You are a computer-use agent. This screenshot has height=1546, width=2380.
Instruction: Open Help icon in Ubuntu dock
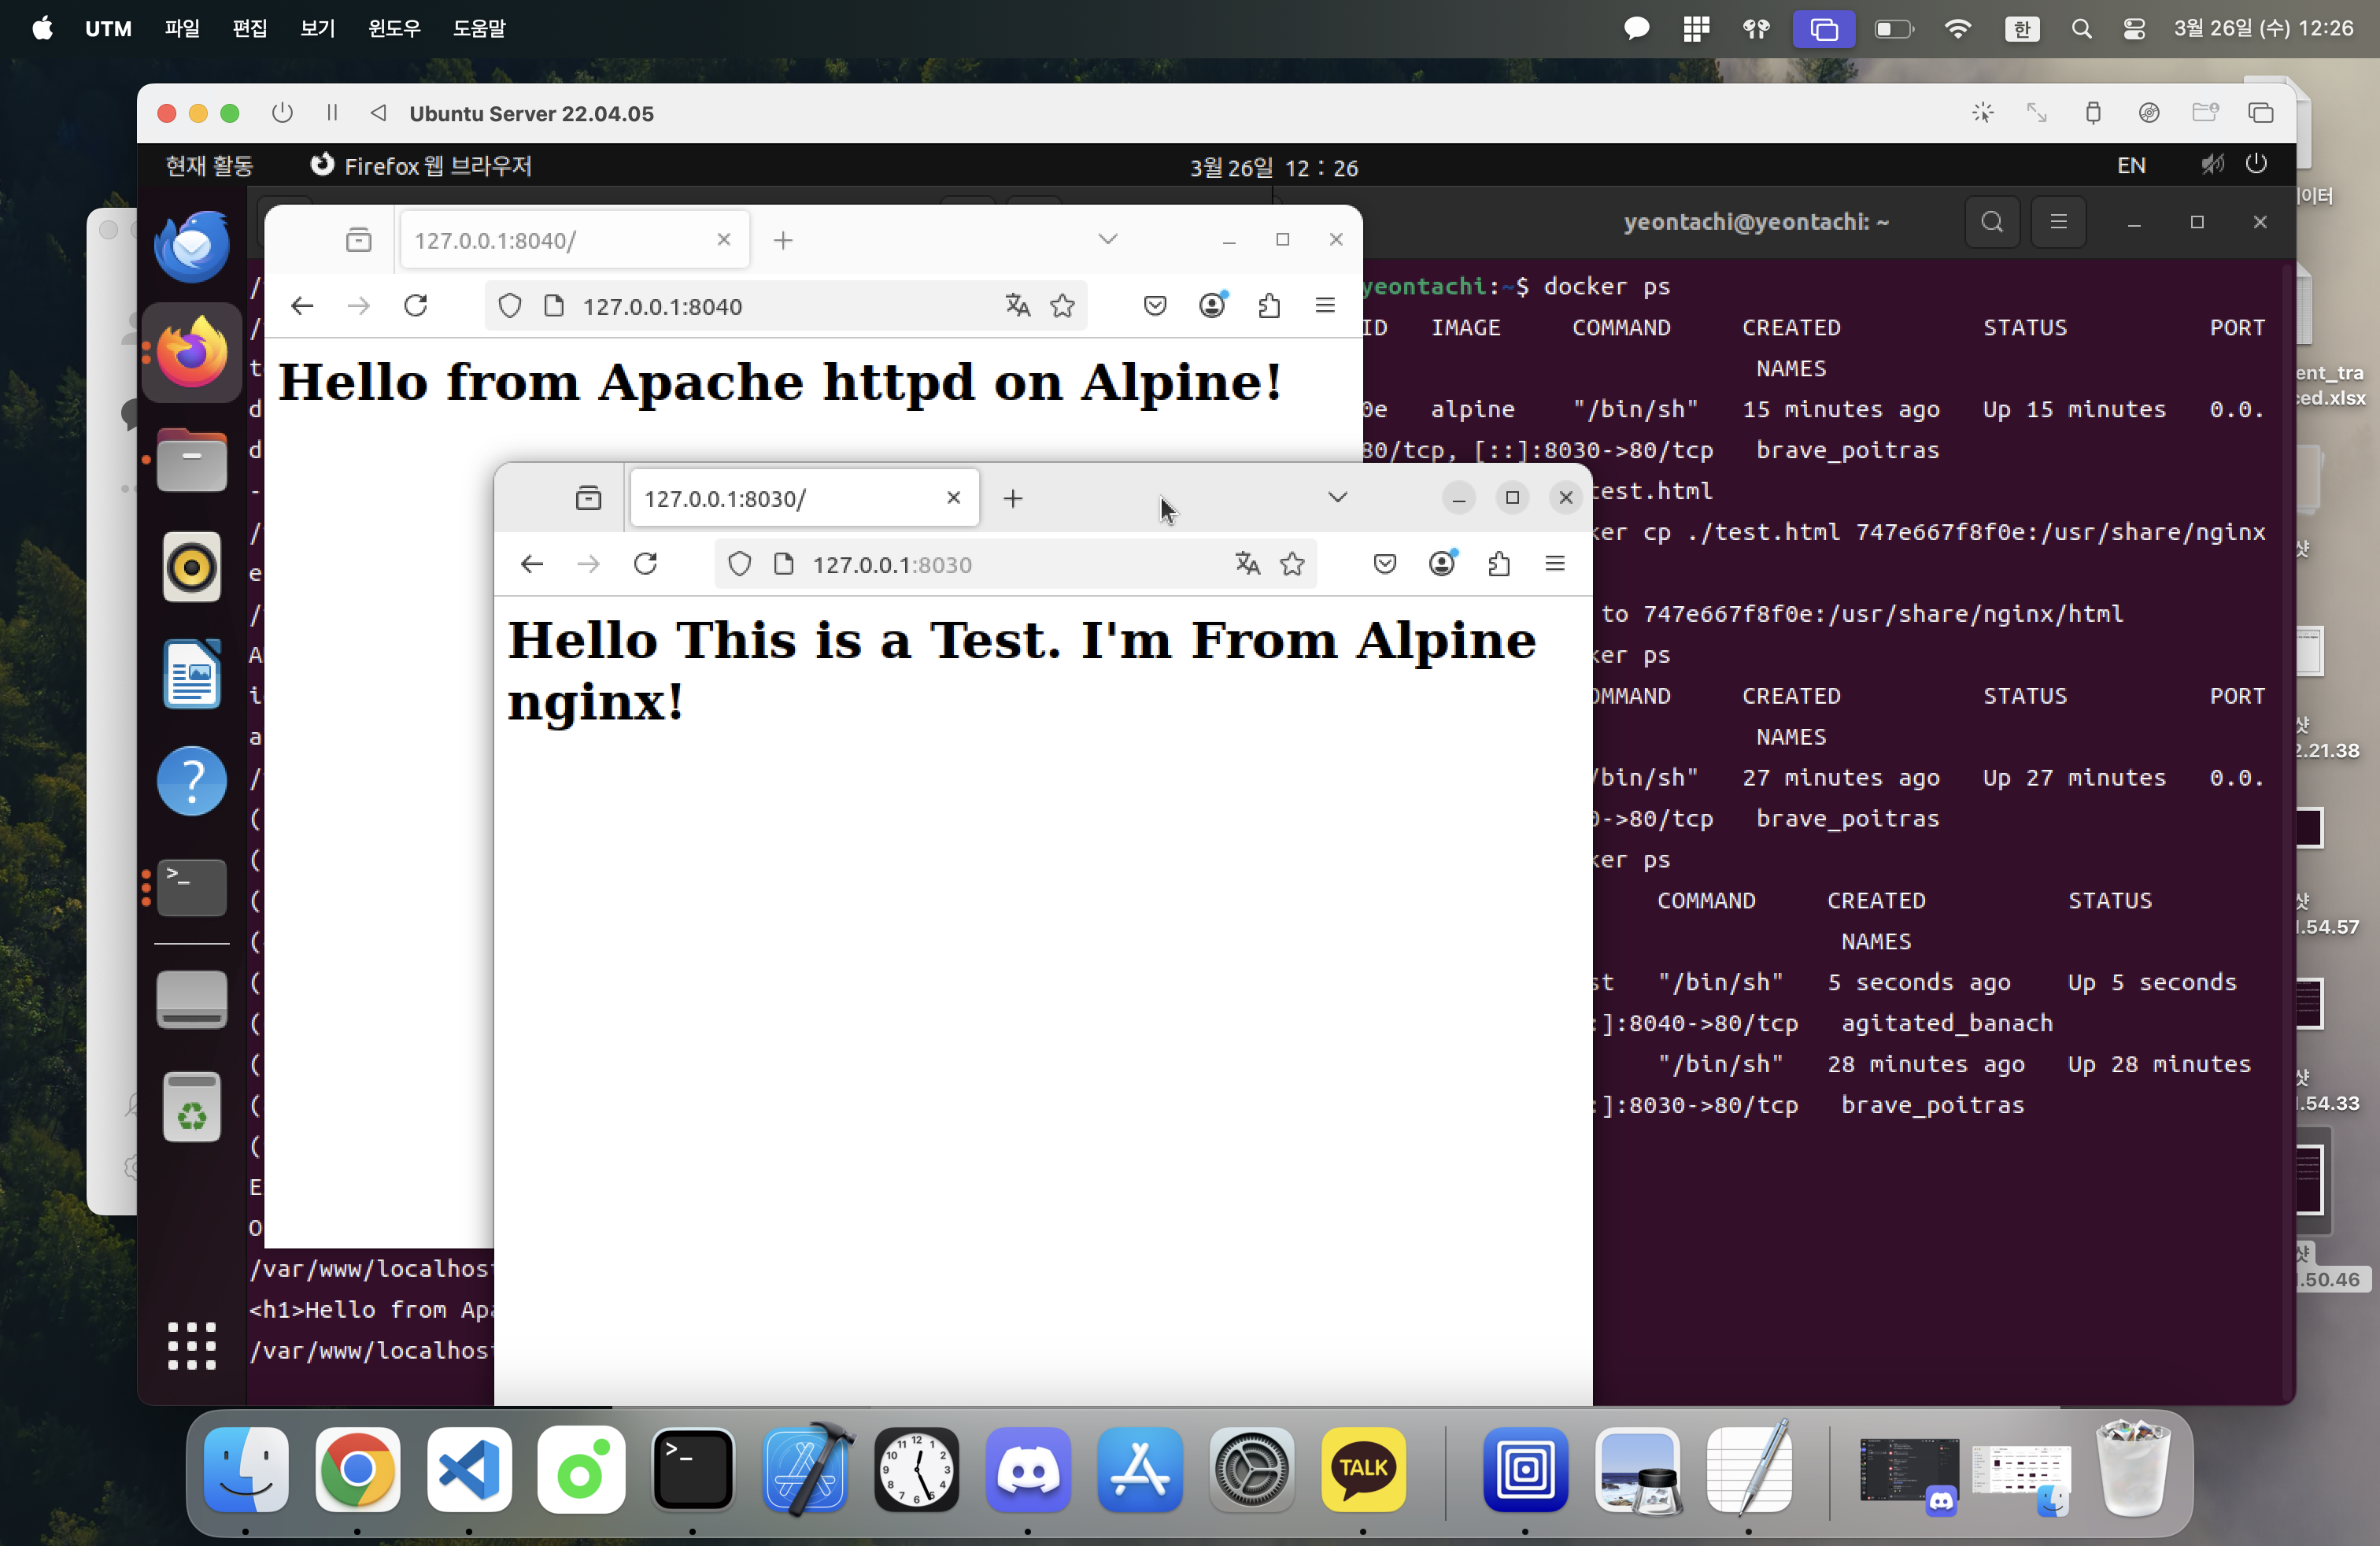click(192, 781)
